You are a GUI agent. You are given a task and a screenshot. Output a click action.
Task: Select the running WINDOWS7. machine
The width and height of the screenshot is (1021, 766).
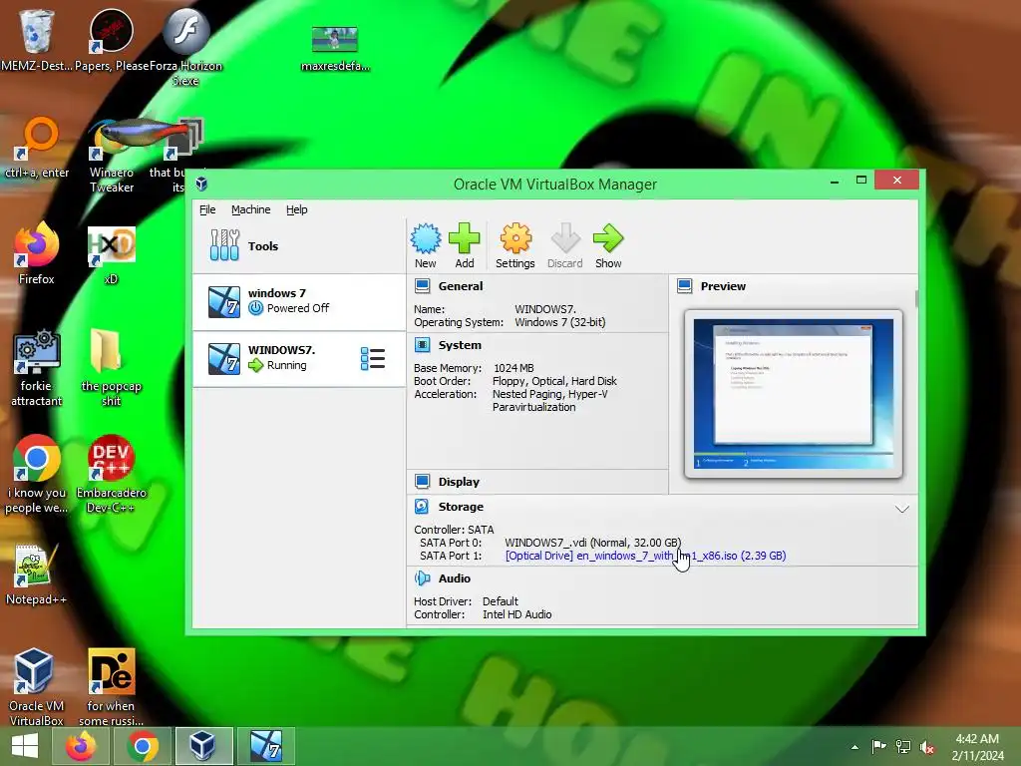click(x=299, y=358)
